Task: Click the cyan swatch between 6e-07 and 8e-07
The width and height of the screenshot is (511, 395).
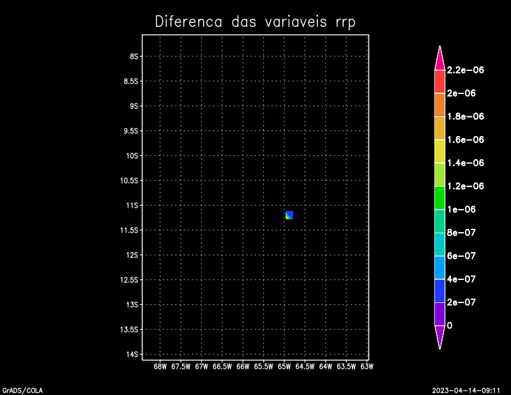Action: pos(439,244)
